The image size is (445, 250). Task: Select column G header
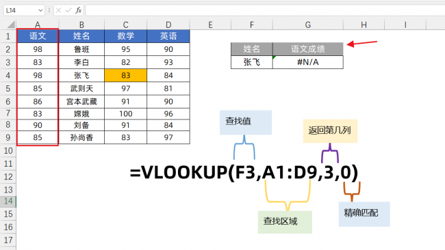308,25
